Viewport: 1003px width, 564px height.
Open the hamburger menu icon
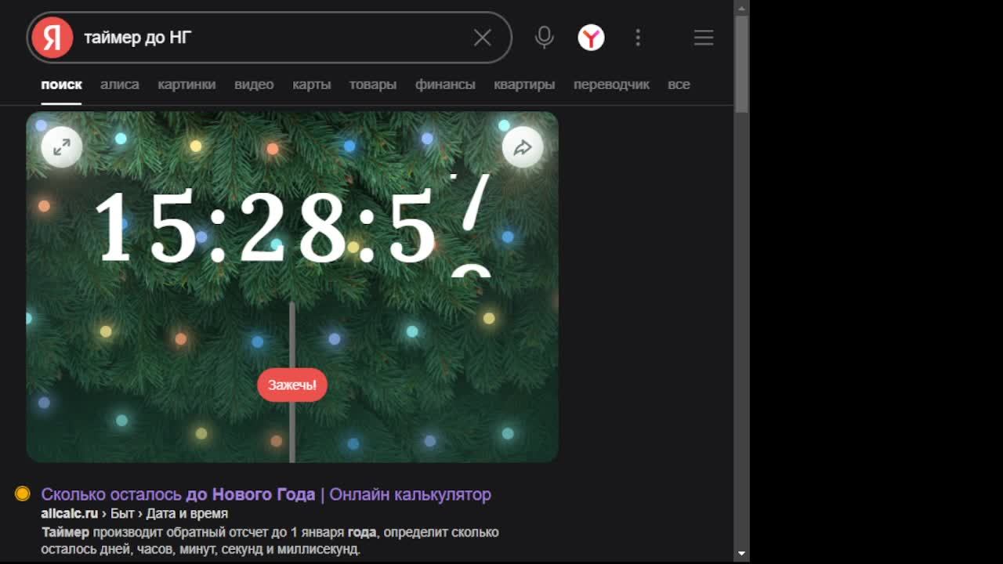[x=704, y=38]
